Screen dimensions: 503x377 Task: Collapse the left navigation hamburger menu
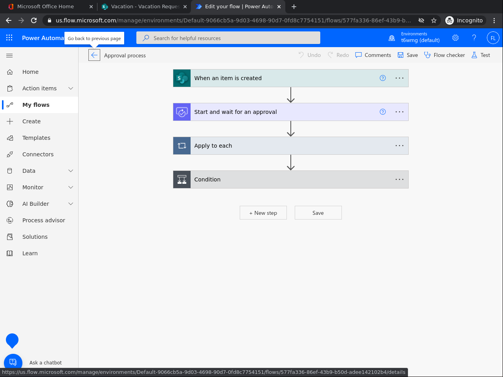pyautogui.click(x=9, y=55)
